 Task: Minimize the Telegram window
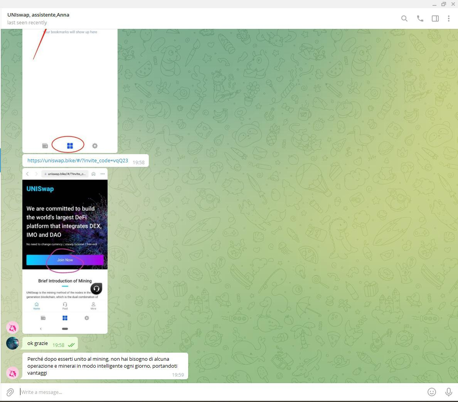(x=434, y=4)
